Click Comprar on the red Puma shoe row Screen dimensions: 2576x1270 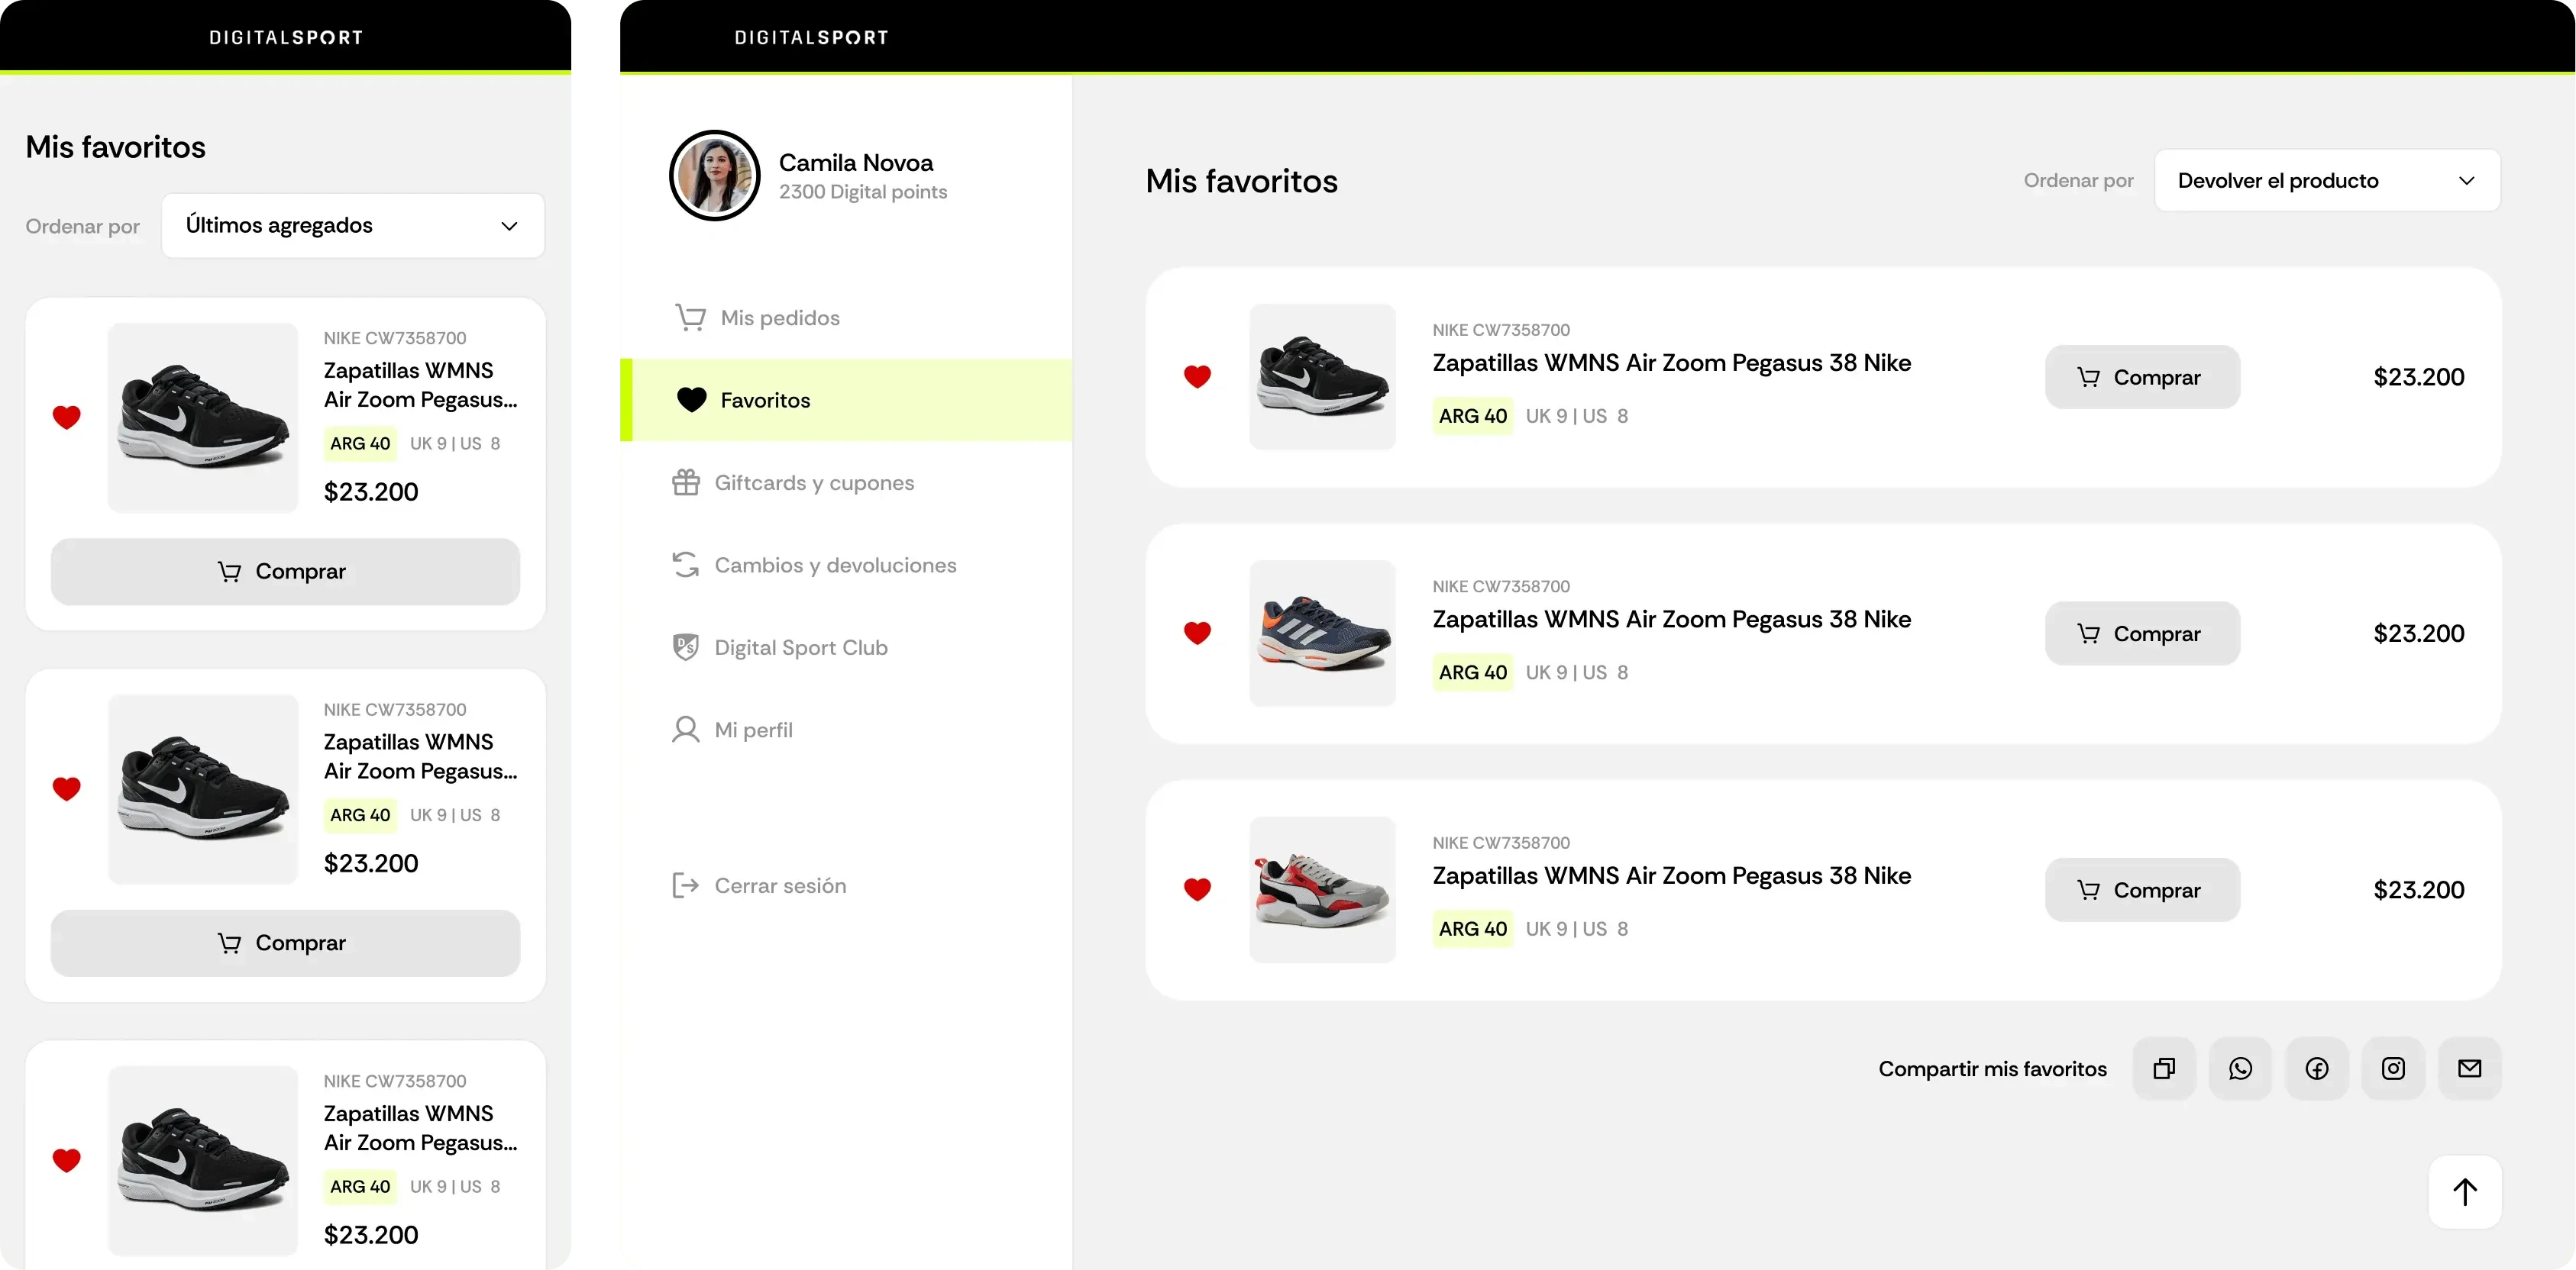2142,889
